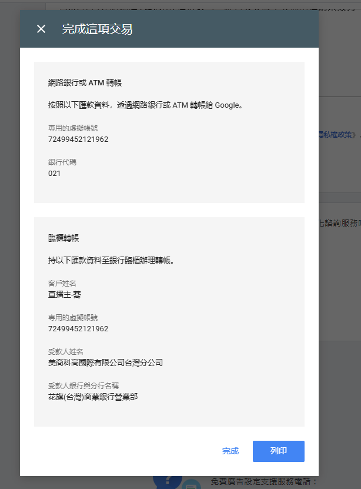The height and width of the screenshot is (489, 361).
Task: Click the 免費廣告設定支援服務電話 text
Action: 264,481
